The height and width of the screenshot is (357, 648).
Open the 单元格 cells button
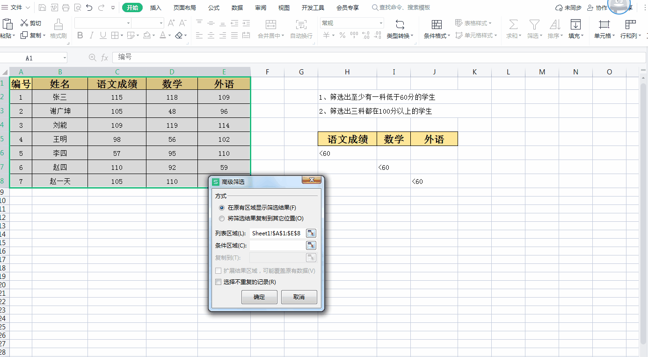coord(604,29)
